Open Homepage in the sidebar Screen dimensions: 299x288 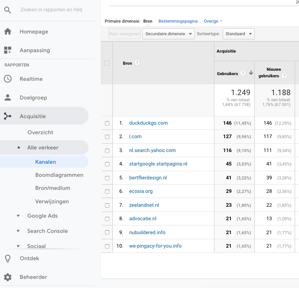pyautogui.click(x=34, y=31)
